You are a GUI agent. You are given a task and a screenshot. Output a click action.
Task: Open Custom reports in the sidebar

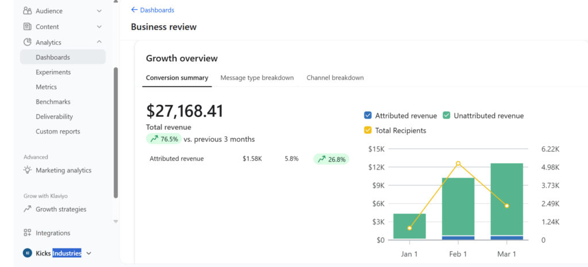pyautogui.click(x=58, y=131)
